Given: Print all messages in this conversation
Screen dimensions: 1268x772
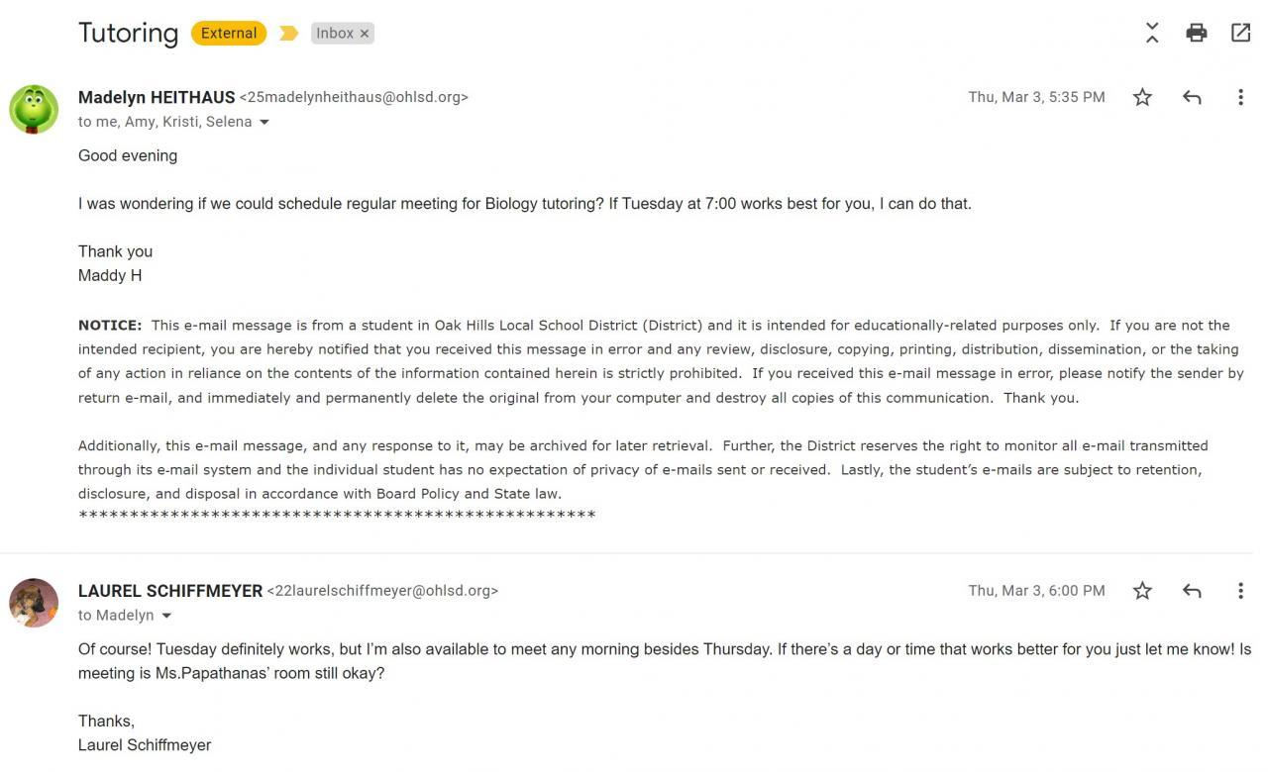Looking at the screenshot, I should coord(1196,33).
